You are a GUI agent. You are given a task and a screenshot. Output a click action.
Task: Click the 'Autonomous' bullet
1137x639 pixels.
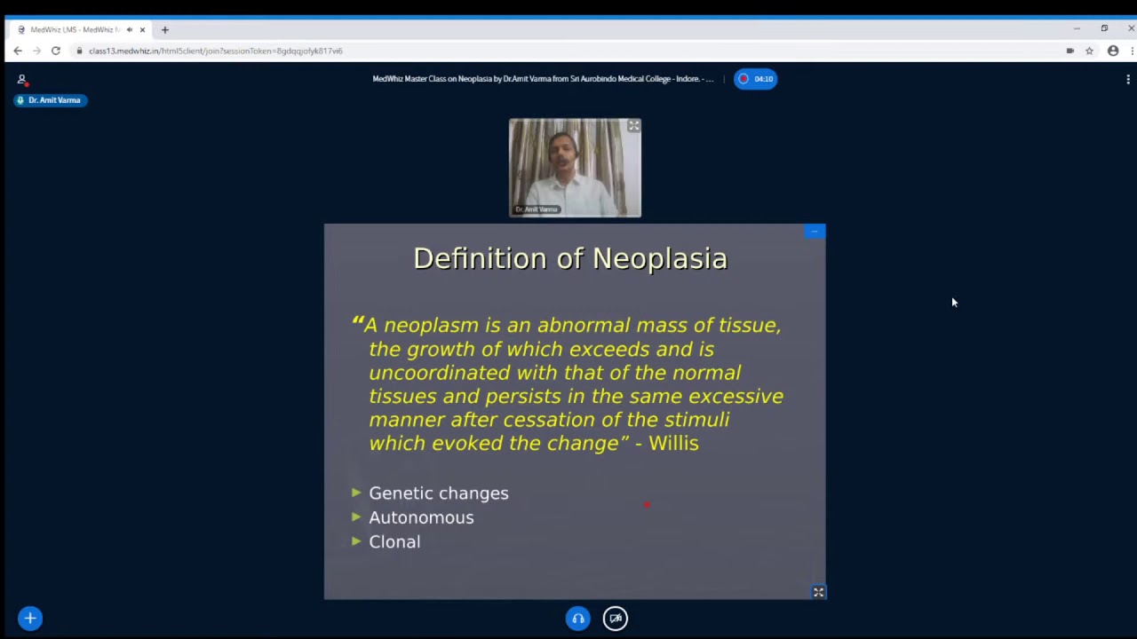(x=421, y=517)
